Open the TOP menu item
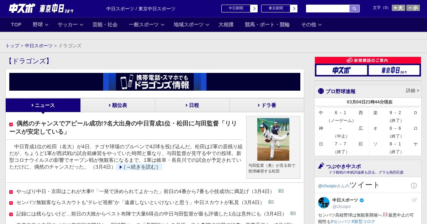The image size is (427, 224). 16,25
